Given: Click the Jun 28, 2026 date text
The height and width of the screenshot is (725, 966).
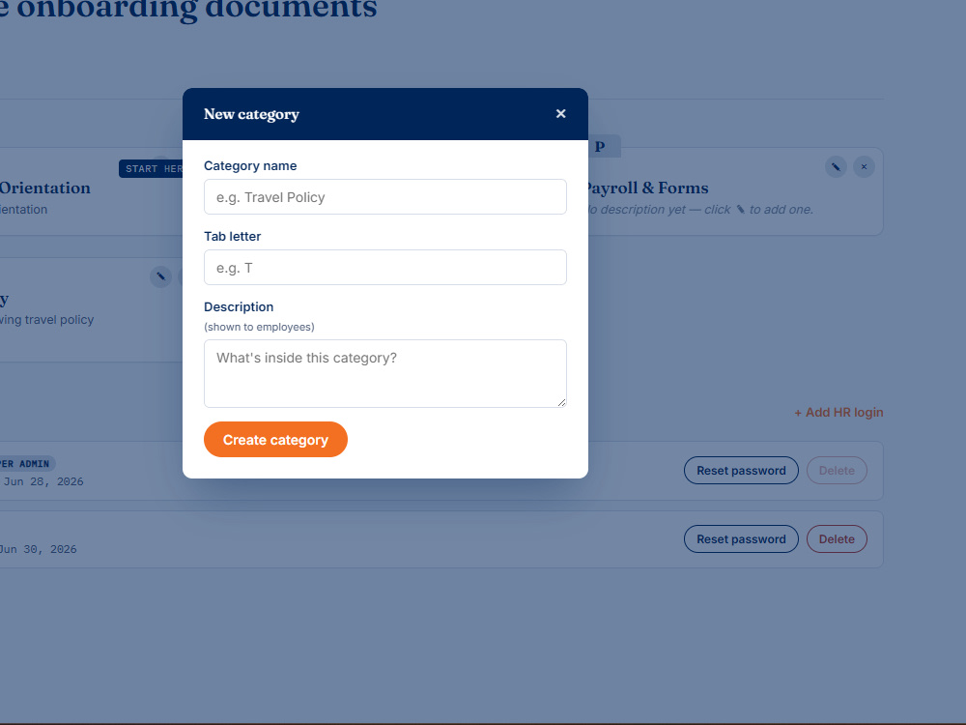Looking at the screenshot, I should click(x=43, y=481).
